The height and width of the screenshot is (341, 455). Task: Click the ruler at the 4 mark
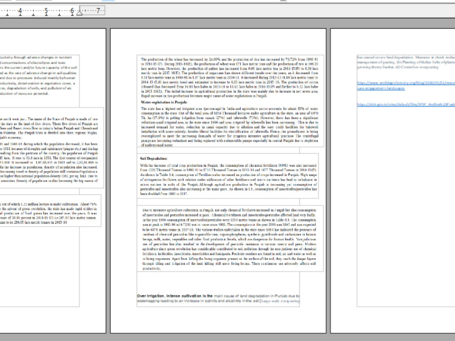click(x=20, y=11)
